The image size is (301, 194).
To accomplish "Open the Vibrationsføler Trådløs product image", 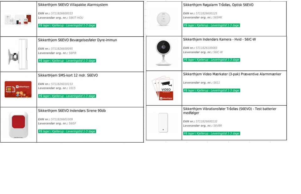I will point(163,123).
